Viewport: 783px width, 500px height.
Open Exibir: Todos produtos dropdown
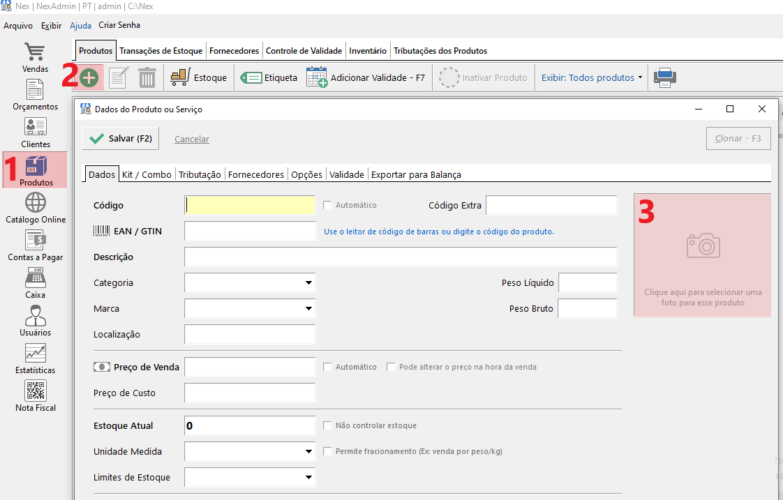tap(592, 78)
